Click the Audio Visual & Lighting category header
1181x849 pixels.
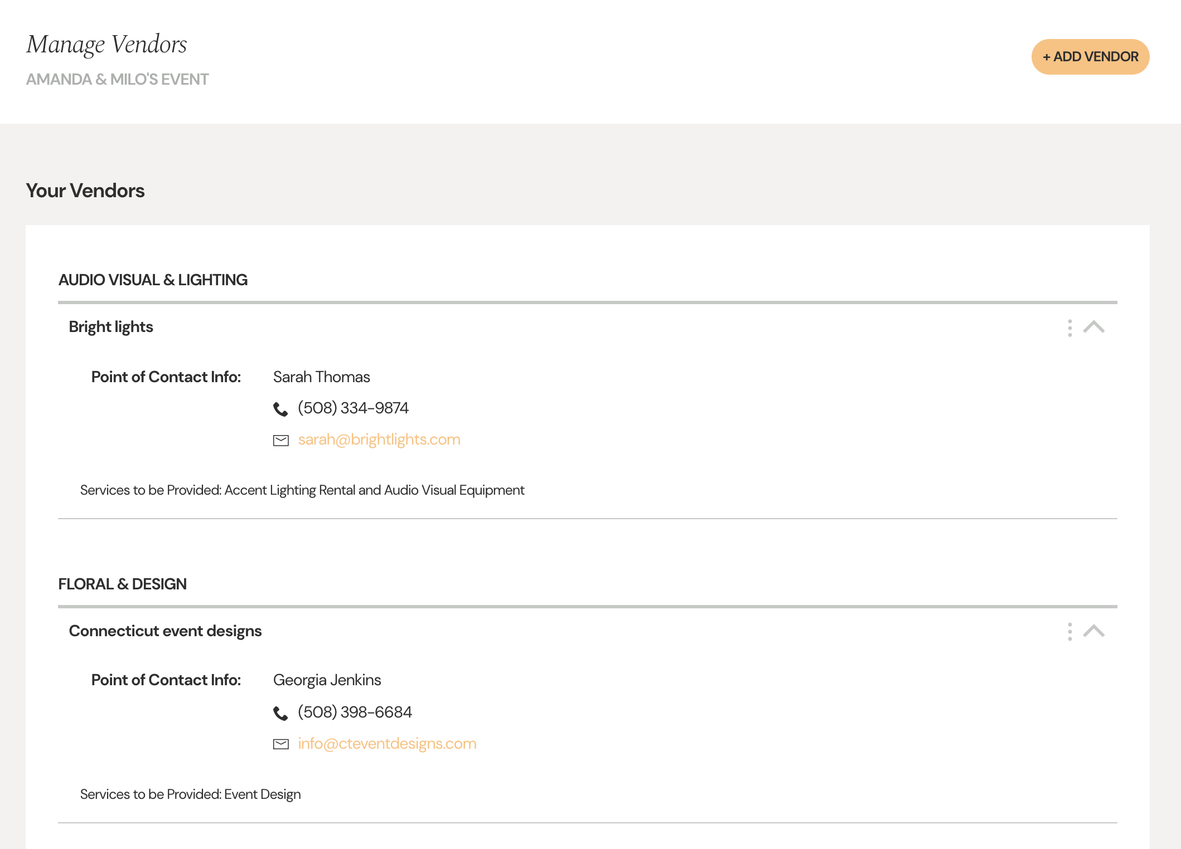(x=153, y=280)
